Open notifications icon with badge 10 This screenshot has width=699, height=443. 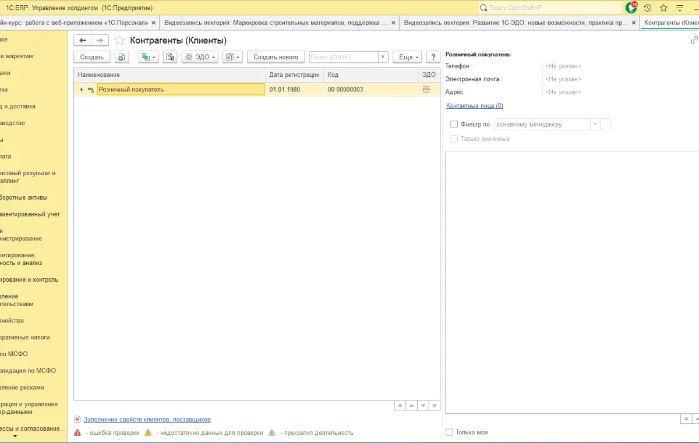point(631,8)
